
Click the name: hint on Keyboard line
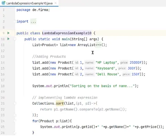(x=90, y=68)
